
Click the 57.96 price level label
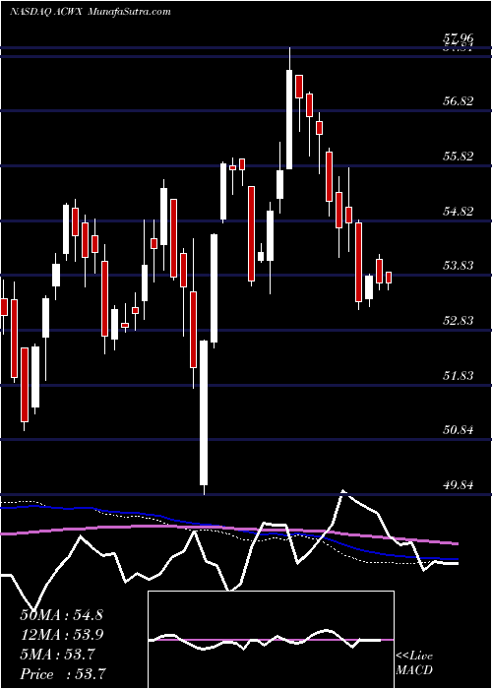[459, 38]
